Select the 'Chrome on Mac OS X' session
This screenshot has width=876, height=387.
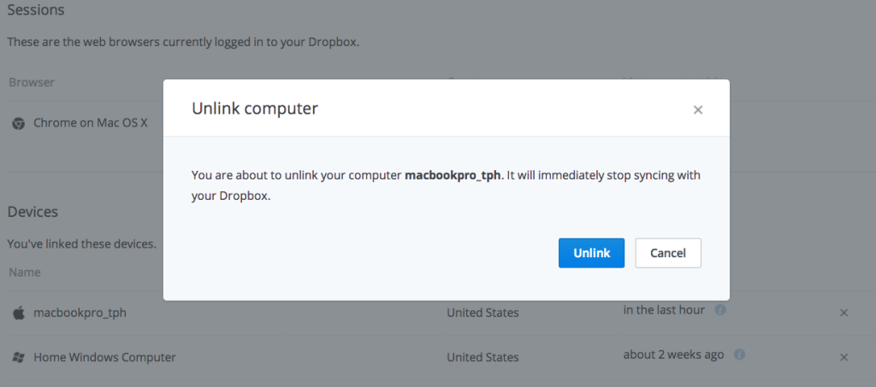point(91,123)
